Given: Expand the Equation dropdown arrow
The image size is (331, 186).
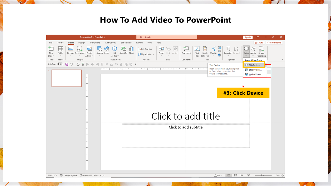Looking at the screenshot, I should point(228,56).
